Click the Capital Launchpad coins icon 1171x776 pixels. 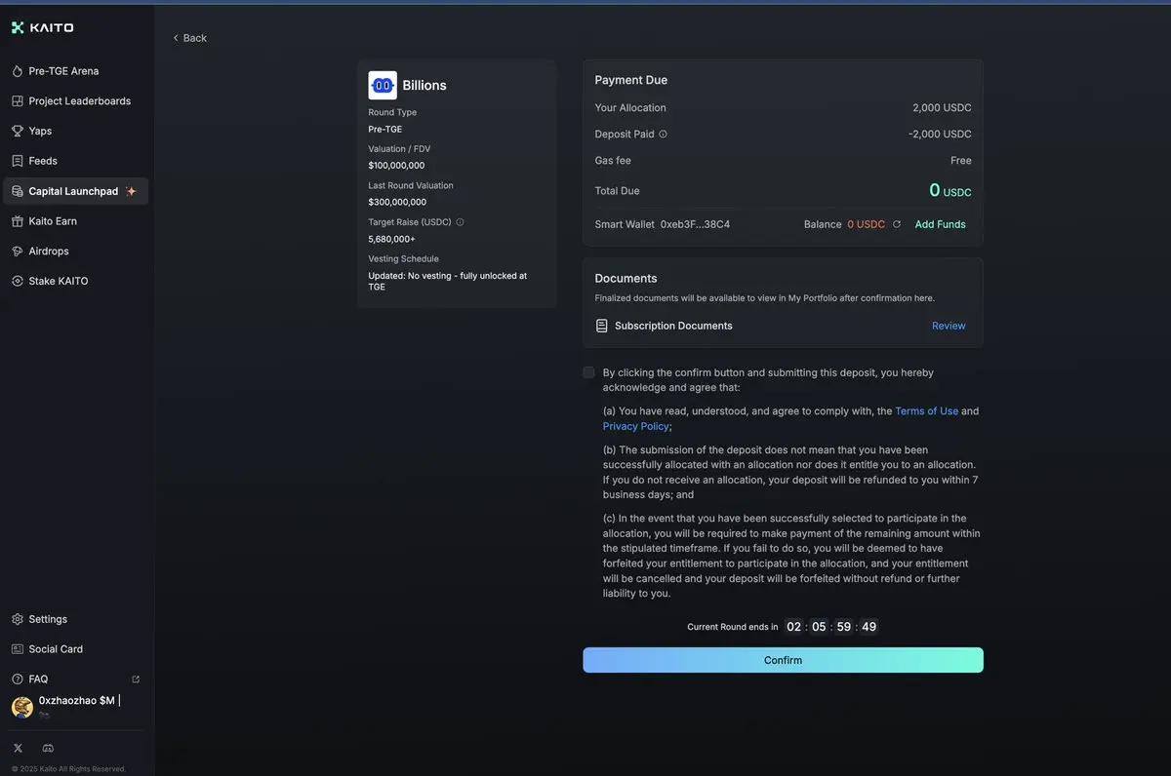18,191
